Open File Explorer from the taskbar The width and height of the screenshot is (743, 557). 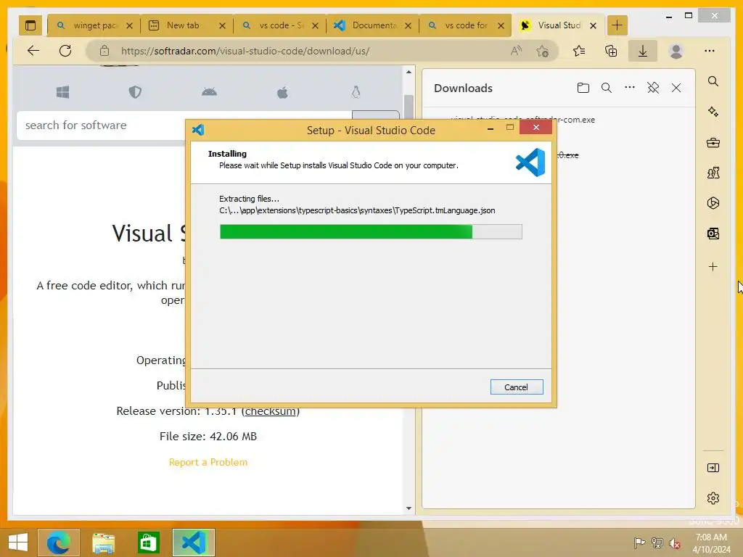103,542
